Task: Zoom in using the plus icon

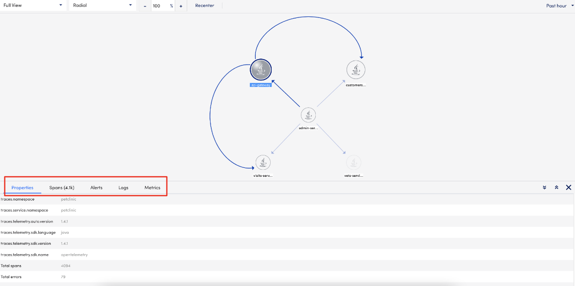Action: click(180, 6)
